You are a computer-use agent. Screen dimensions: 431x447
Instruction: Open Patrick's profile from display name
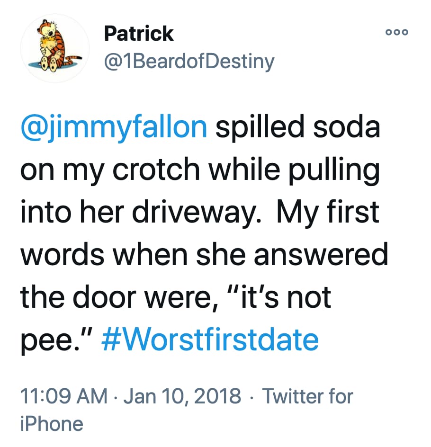138,34
